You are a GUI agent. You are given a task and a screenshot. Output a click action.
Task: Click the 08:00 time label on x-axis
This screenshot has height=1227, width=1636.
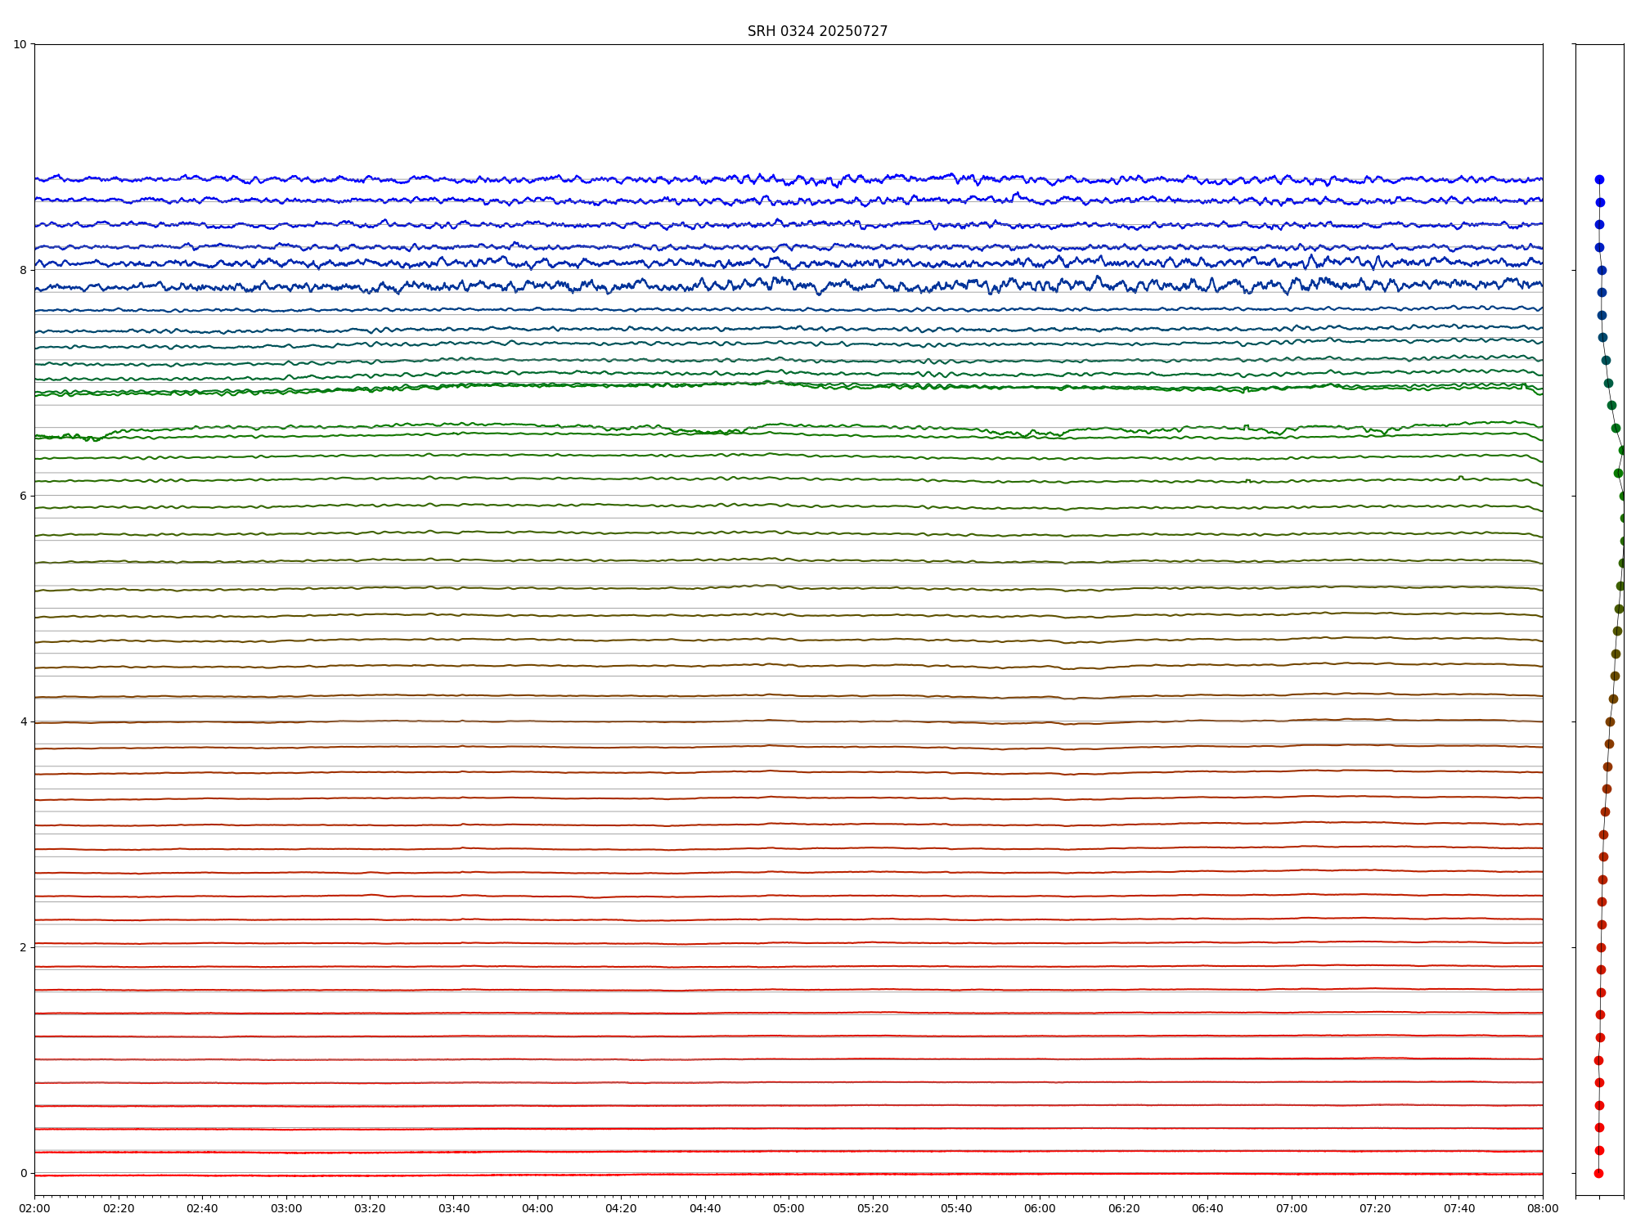(1543, 1208)
